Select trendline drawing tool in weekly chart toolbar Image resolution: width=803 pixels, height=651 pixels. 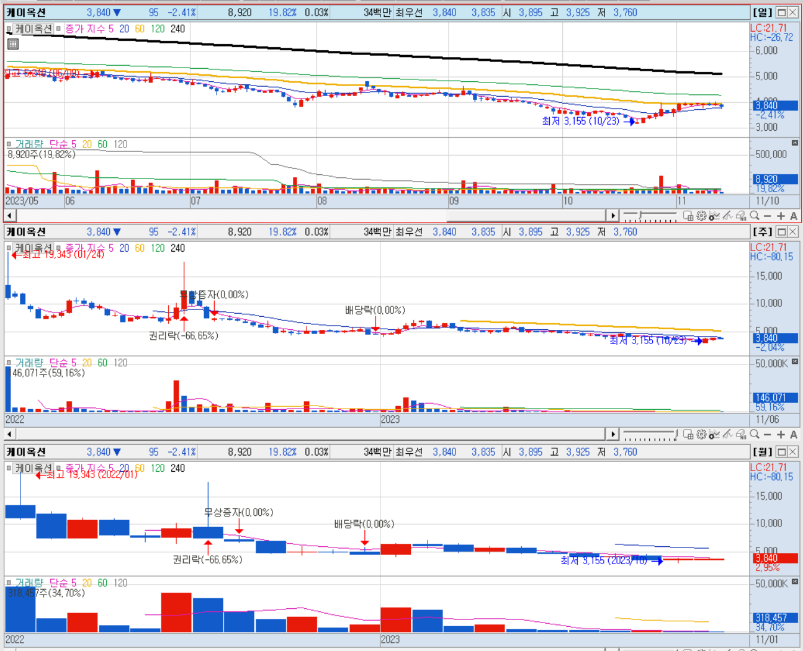[x=727, y=435]
